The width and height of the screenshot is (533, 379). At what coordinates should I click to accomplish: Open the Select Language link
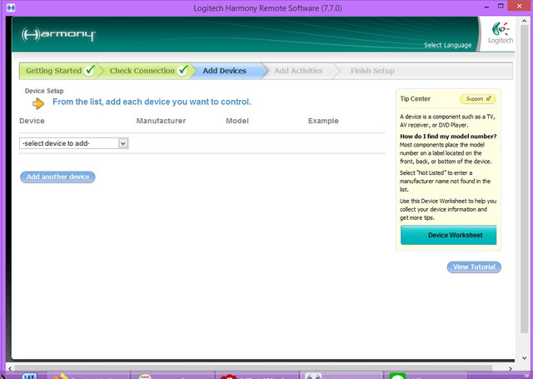click(447, 45)
